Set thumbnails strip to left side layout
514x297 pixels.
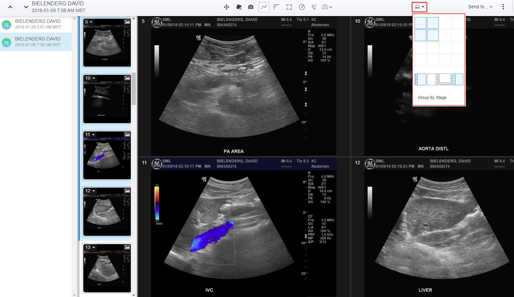pyautogui.click(x=420, y=79)
